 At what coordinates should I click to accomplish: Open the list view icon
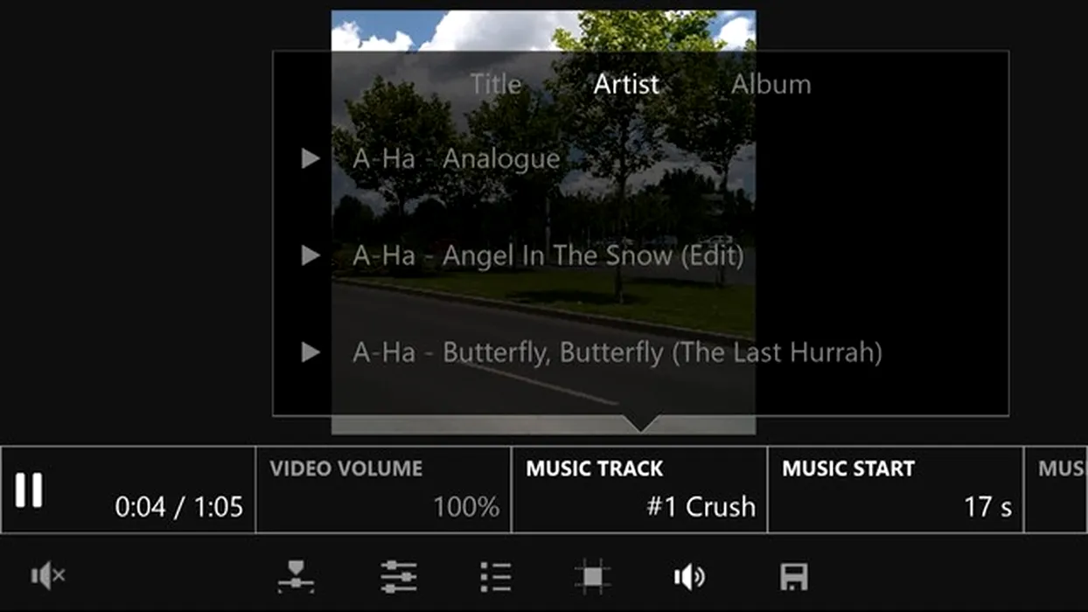tap(496, 576)
